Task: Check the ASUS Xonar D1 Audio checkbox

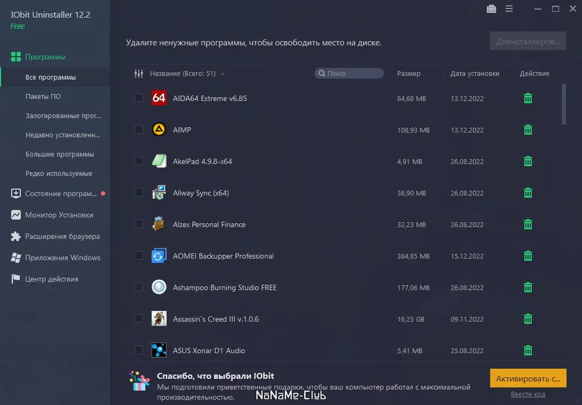Action: [139, 350]
